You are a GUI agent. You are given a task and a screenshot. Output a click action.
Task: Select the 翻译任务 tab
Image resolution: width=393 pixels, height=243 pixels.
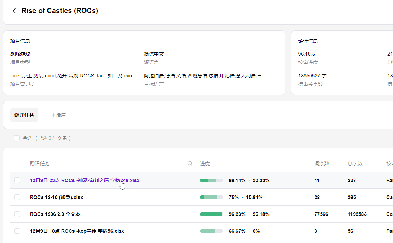tap(24, 115)
